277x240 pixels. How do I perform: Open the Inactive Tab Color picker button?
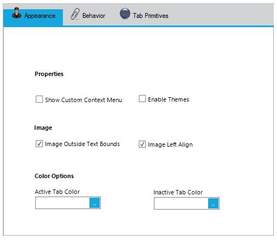point(214,204)
